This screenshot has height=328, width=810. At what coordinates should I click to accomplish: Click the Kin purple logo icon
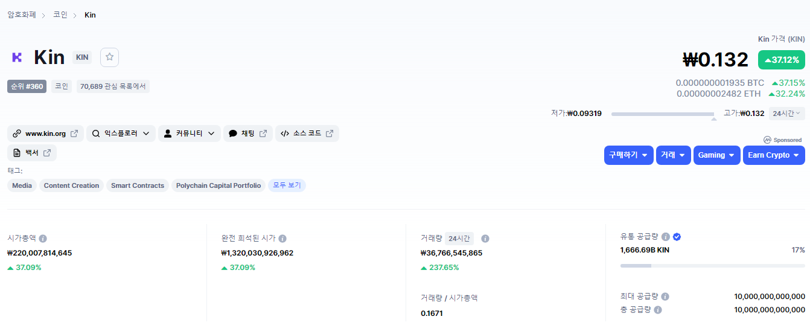(x=17, y=57)
